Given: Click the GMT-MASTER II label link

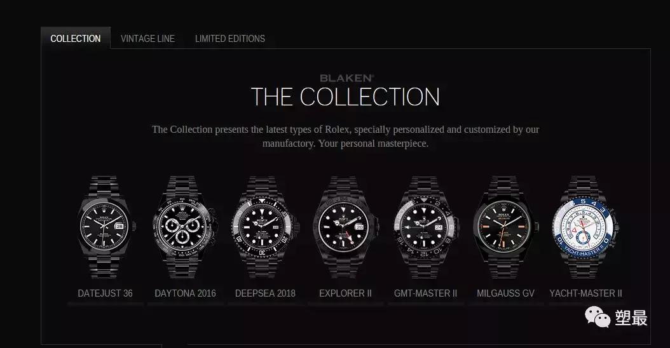Looking at the screenshot, I should (426, 293).
